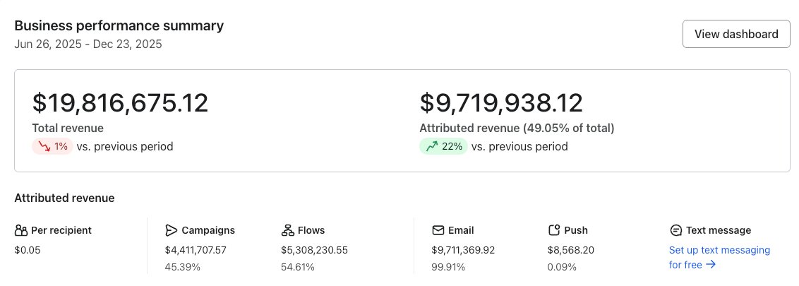Click the Per recipient people icon

pos(21,230)
